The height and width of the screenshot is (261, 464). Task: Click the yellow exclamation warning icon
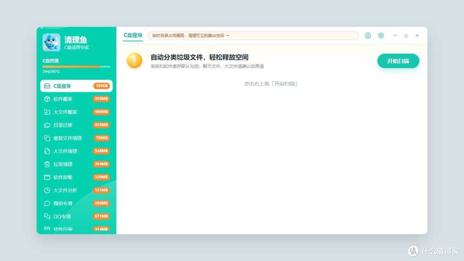[x=134, y=60]
